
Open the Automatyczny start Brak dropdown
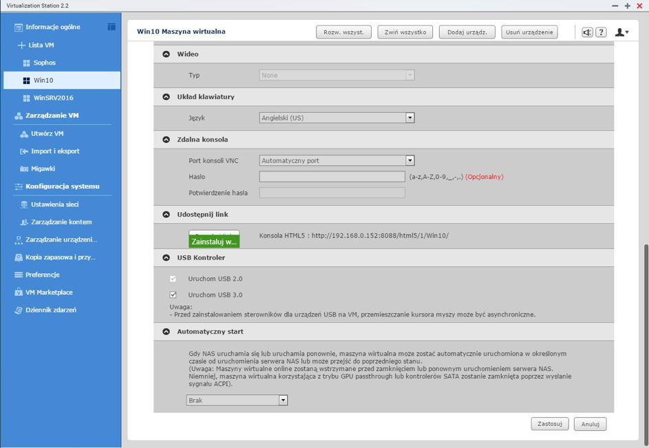282,400
